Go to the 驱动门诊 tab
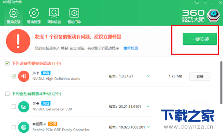The width and height of the screenshot is (223, 133). pos(74,16)
